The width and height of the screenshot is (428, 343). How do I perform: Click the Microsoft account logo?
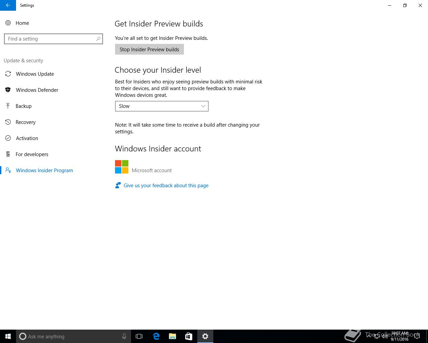[122, 167]
